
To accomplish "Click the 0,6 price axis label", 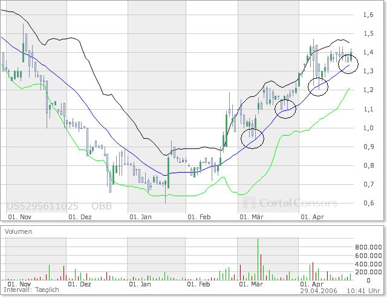I will point(368,203).
